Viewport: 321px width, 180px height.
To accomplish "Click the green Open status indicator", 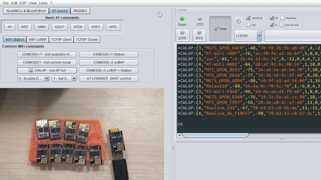I will click(182, 19).
